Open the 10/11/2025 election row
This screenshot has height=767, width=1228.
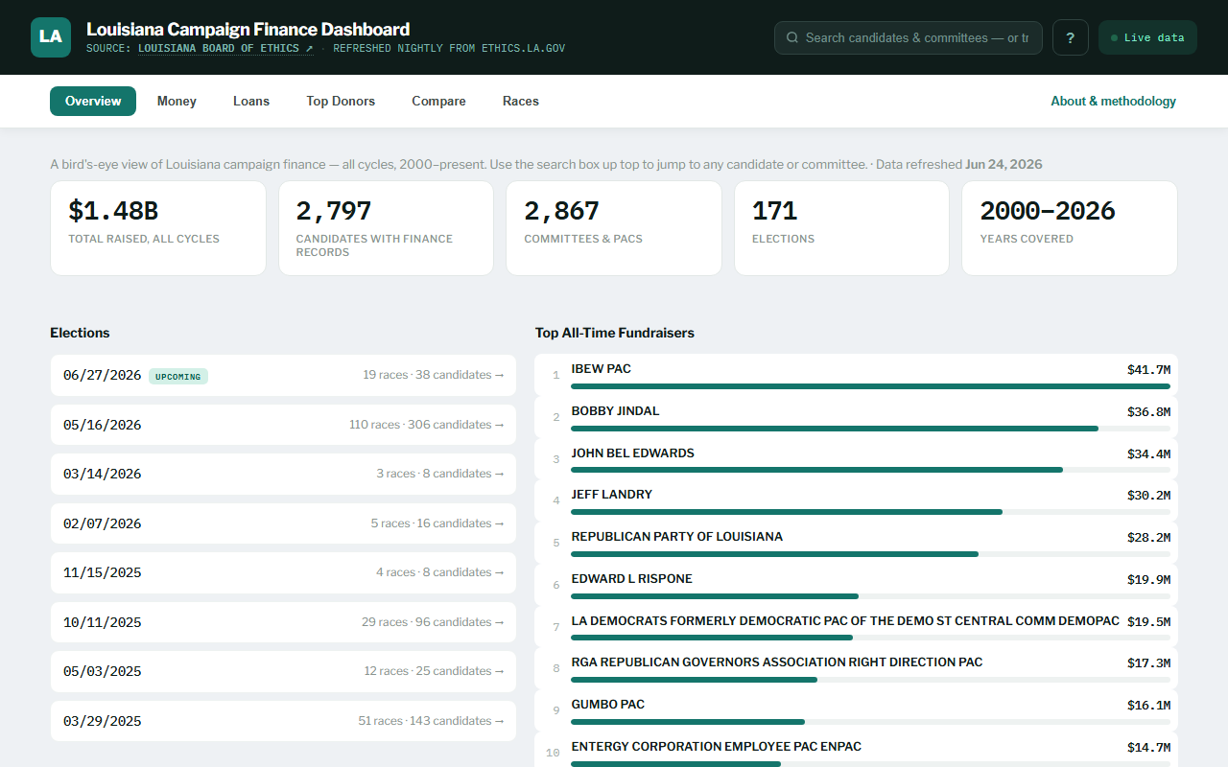(283, 622)
